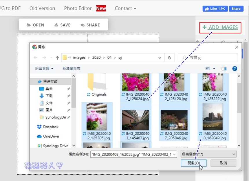Click the OPEN folder icon in toolbar

click(29, 25)
